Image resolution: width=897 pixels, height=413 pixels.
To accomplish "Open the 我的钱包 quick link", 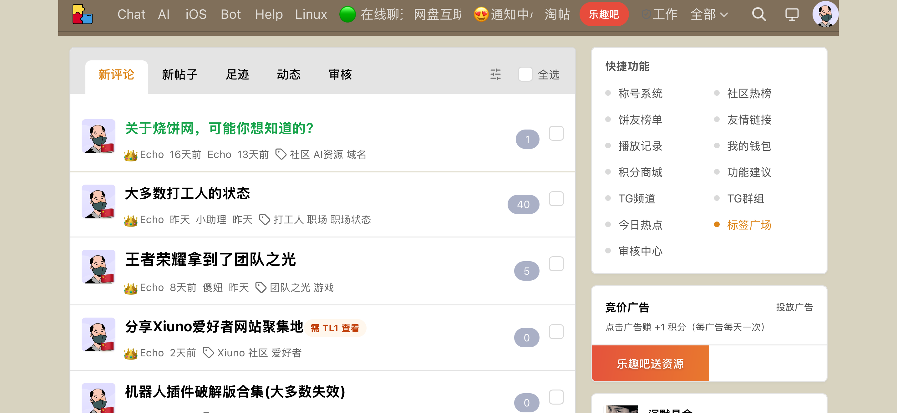I will 749,146.
